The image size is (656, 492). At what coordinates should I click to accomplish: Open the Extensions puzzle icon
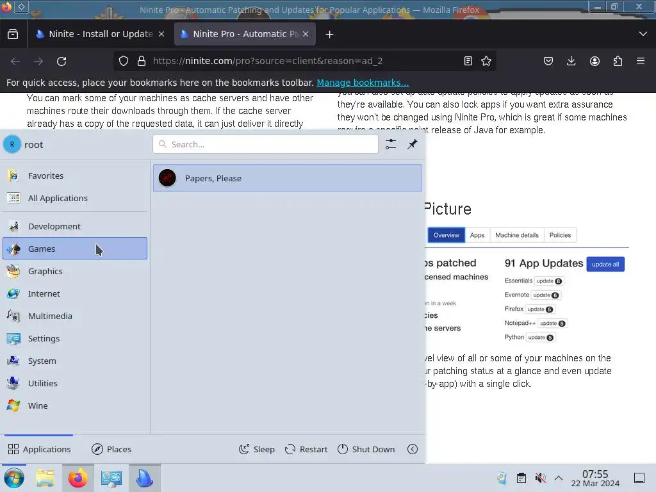pos(618,61)
